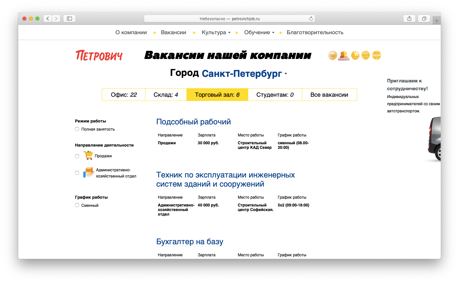Switch to the Офис: 22 tab
The image size is (459, 283).
coord(124,95)
